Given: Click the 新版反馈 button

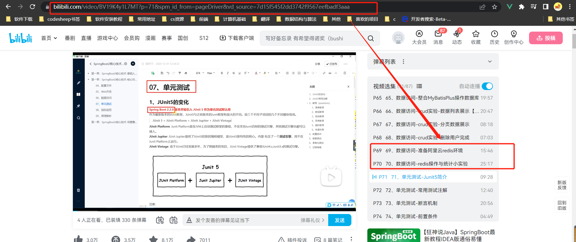Looking at the screenshot, I should (x=562, y=185).
